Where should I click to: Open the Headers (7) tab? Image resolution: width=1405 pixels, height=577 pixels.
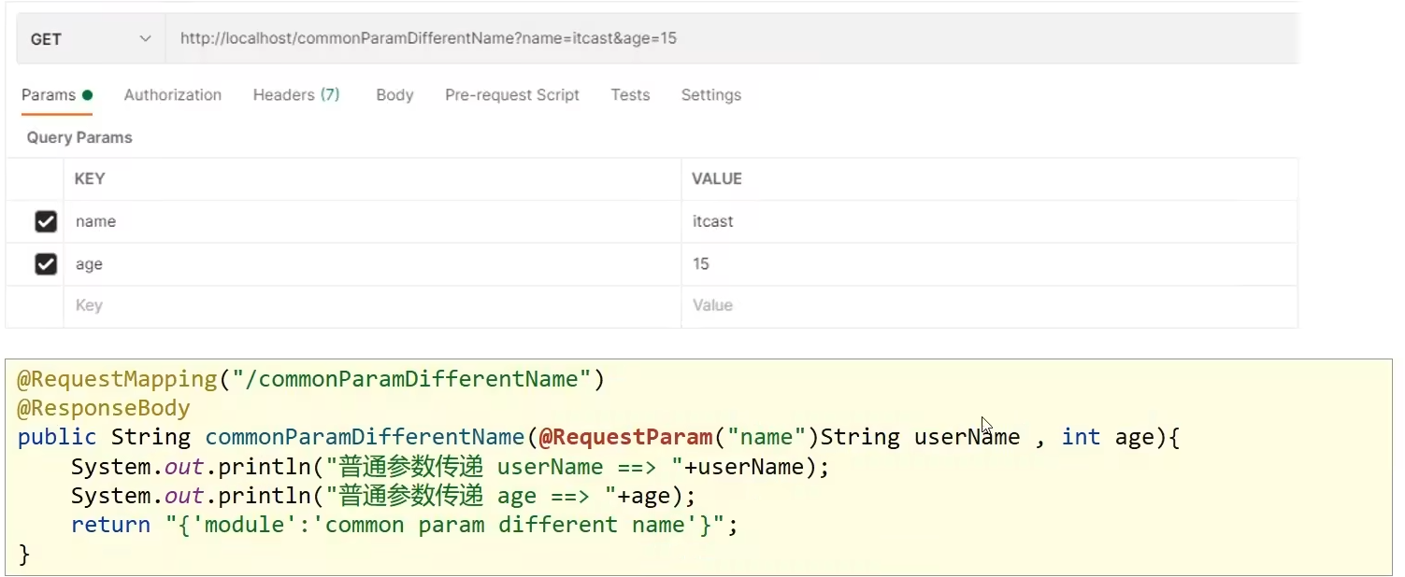click(x=296, y=95)
